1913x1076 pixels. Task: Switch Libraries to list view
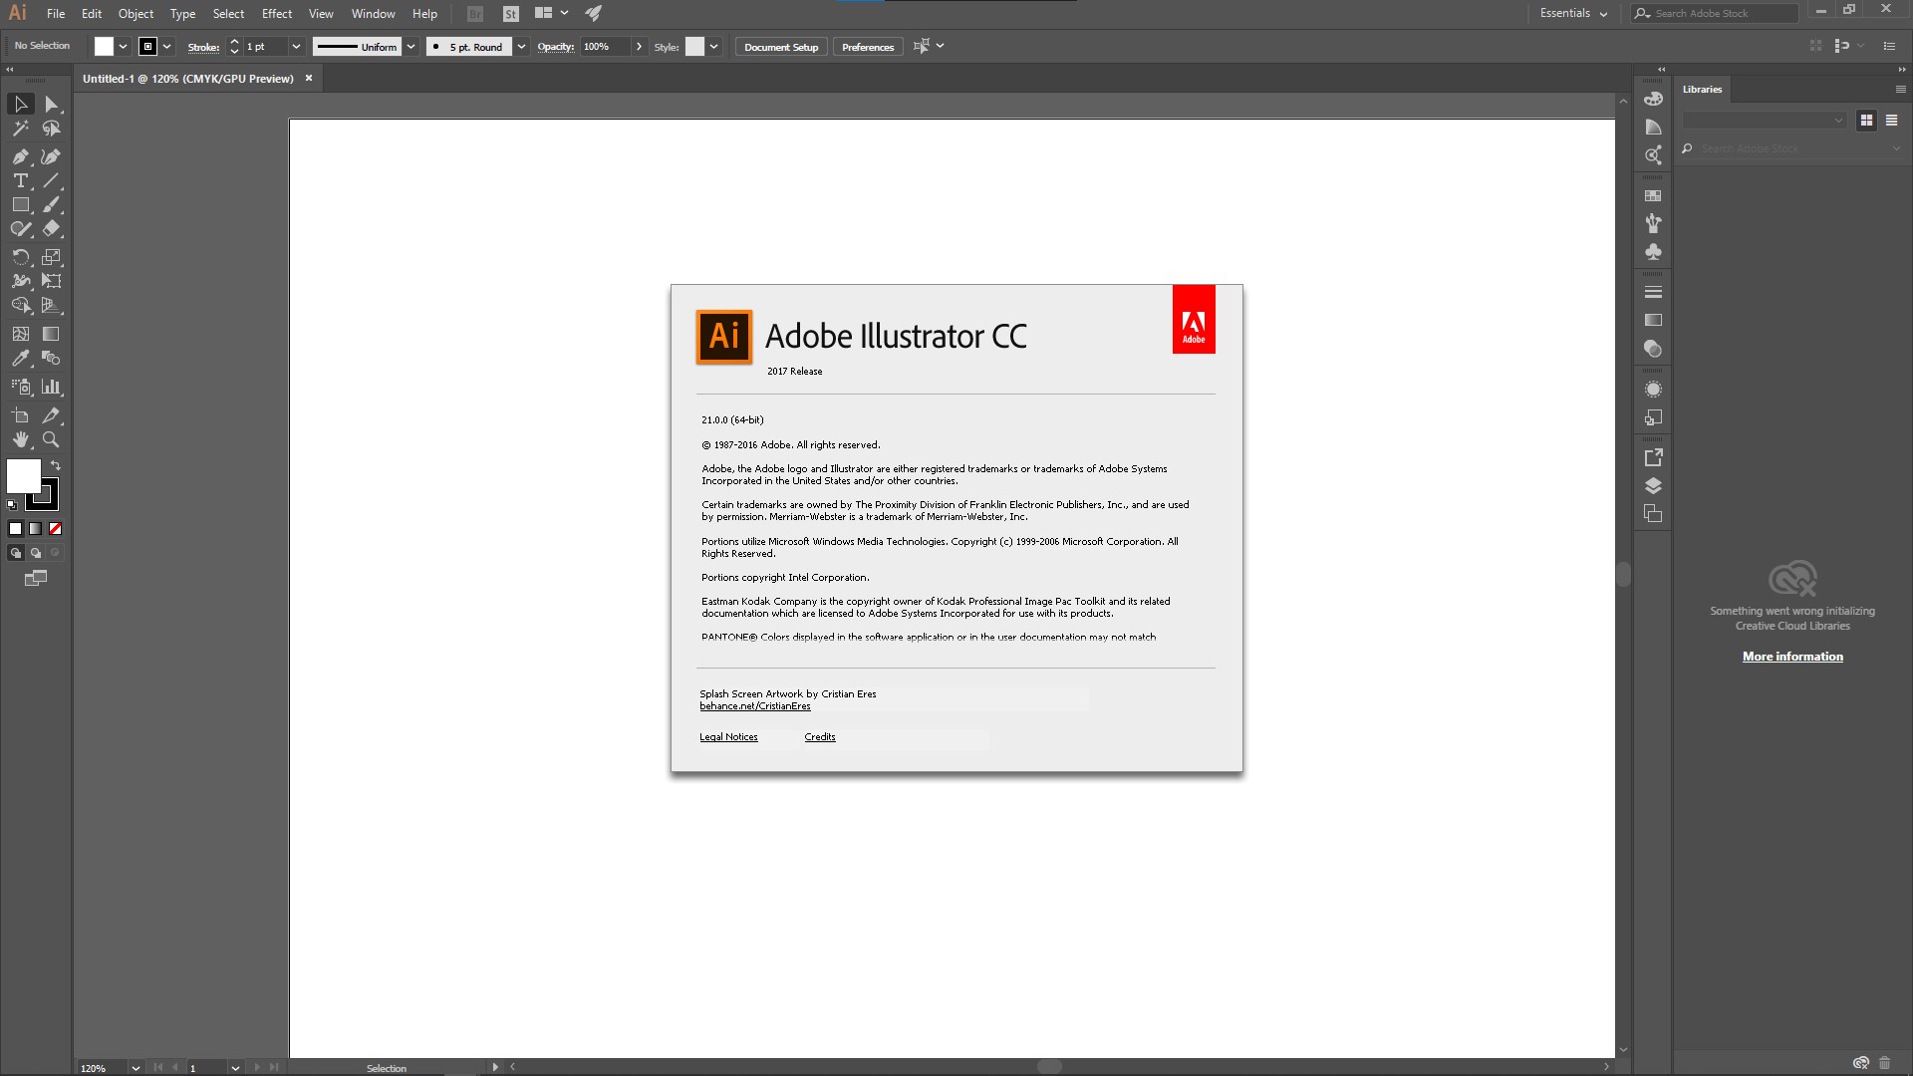point(1891,120)
